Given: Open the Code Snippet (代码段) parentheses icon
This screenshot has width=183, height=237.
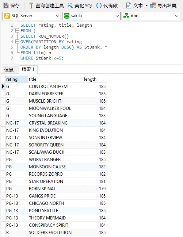Looking at the screenshot, I should 99,5.
